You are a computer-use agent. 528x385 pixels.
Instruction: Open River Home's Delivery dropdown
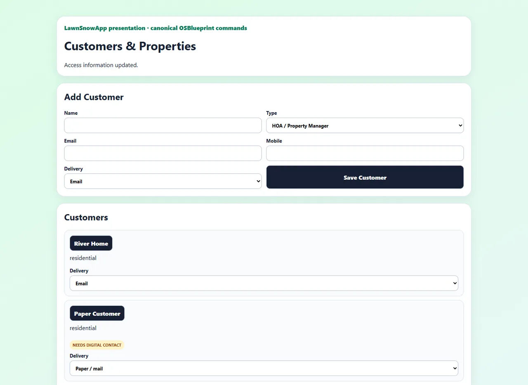(x=264, y=283)
